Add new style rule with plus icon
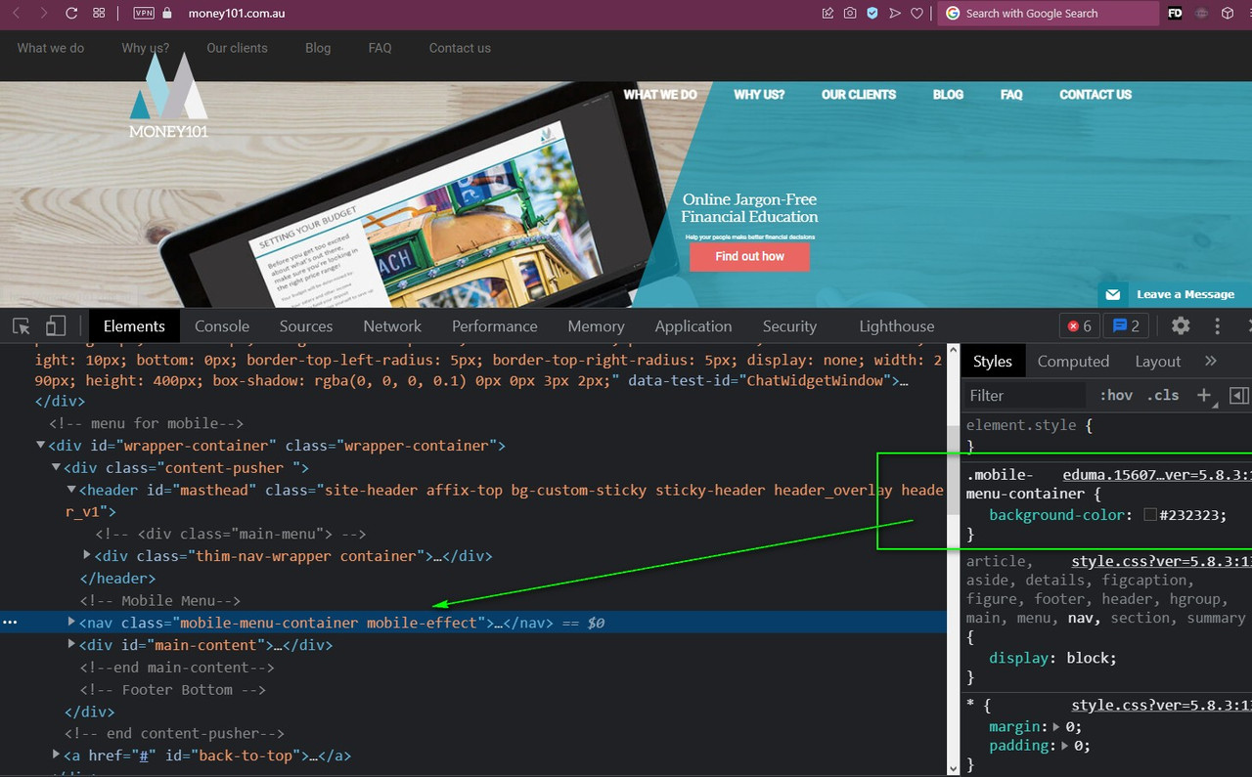Viewport: 1252px width, 777px height. (x=1202, y=395)
